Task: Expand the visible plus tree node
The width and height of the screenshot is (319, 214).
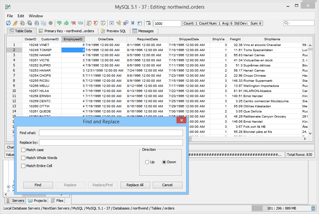Action: 8,187
